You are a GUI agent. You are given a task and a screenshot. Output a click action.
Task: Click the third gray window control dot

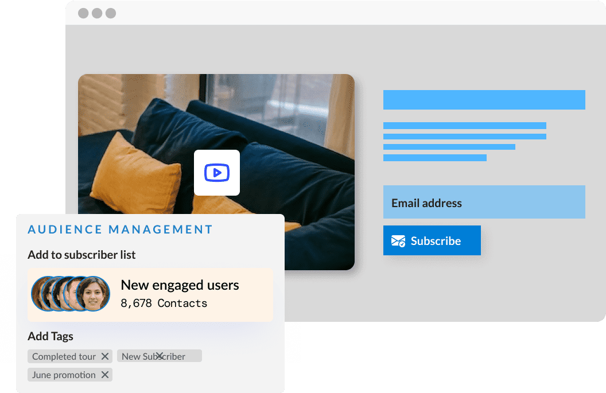[111, 13]
